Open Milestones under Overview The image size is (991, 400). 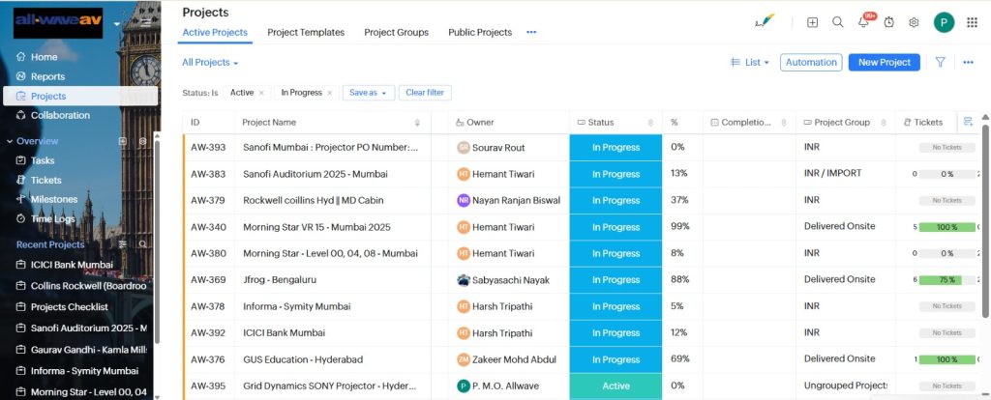click(54, 199)
